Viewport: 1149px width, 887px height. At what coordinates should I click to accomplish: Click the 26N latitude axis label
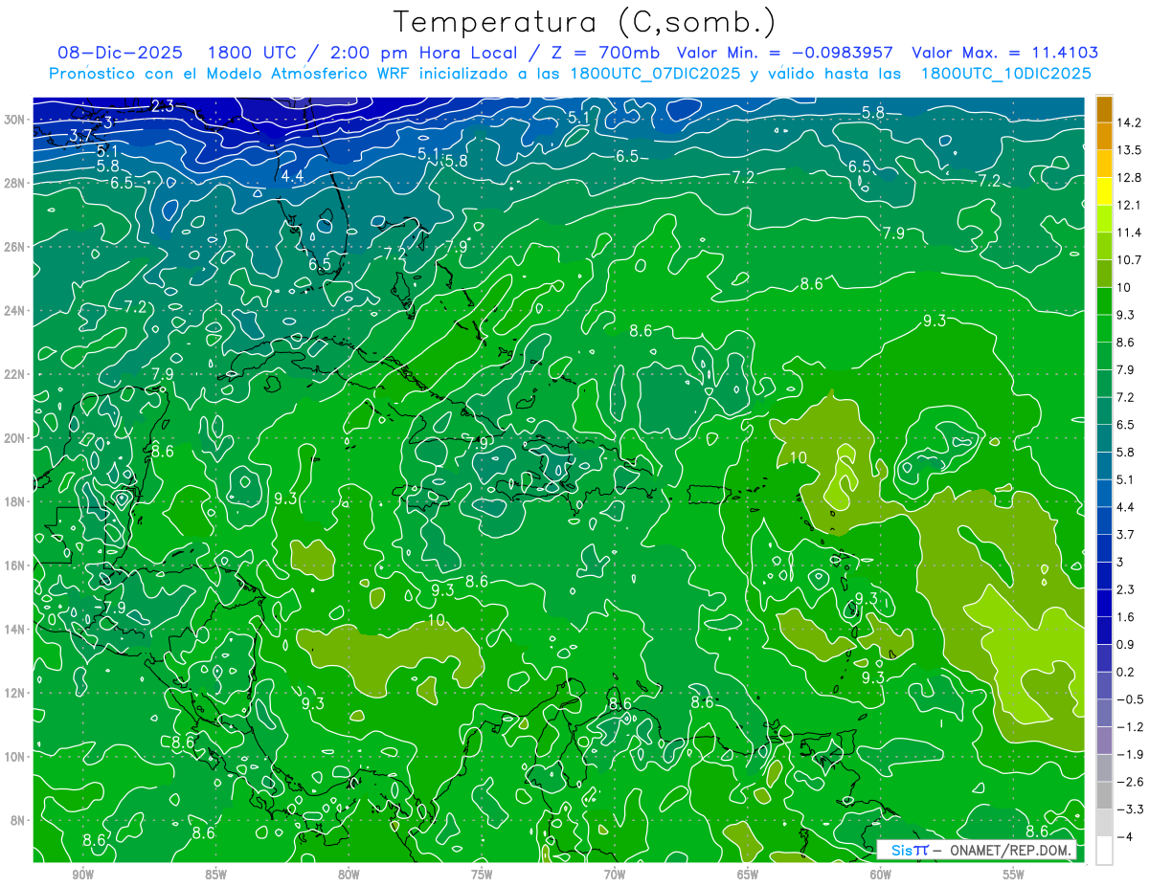(15, 247)
